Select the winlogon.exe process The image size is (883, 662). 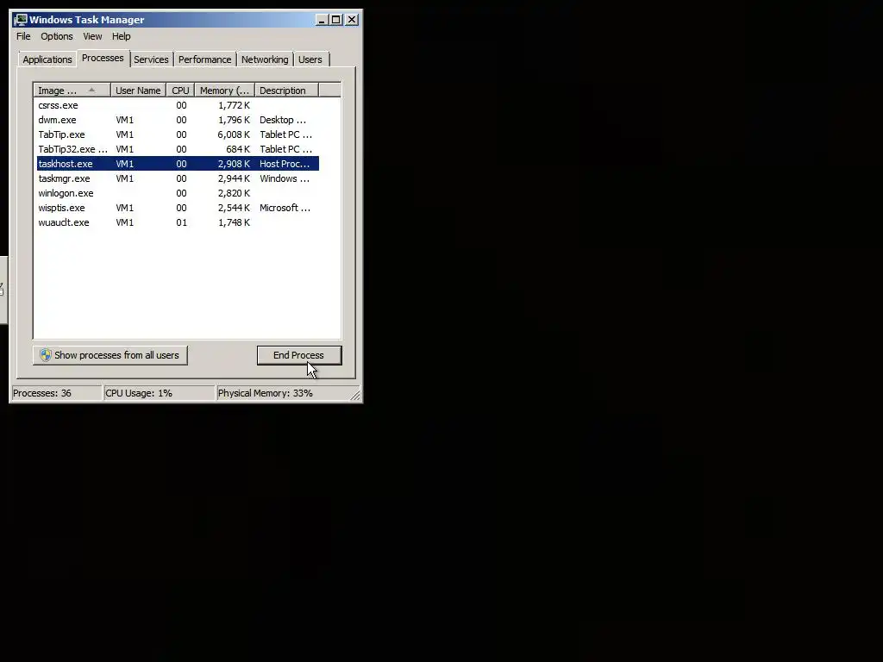pos(178,193)
